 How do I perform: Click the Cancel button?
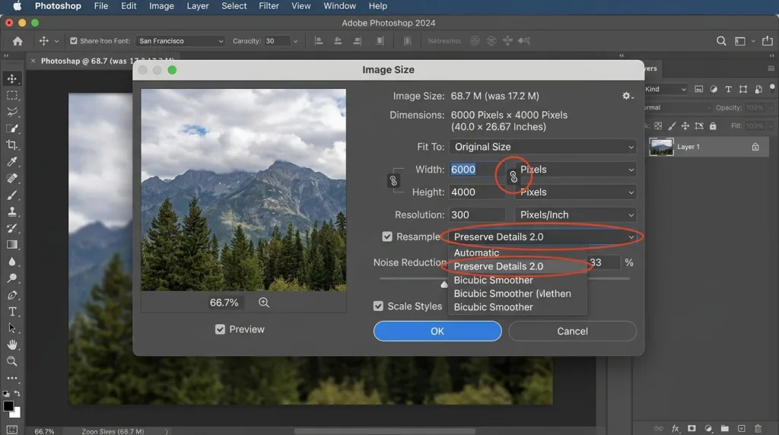coord(572,332)
